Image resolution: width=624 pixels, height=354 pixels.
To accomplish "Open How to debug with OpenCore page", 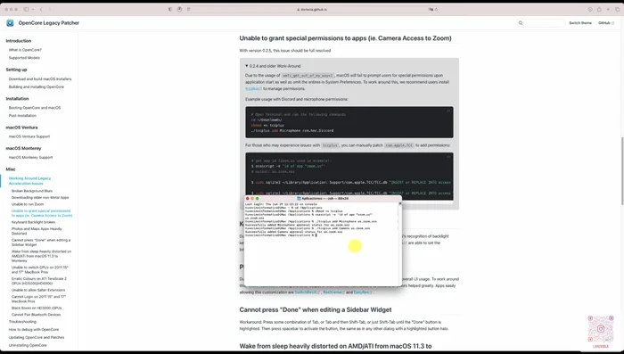I will pos(34,330).
